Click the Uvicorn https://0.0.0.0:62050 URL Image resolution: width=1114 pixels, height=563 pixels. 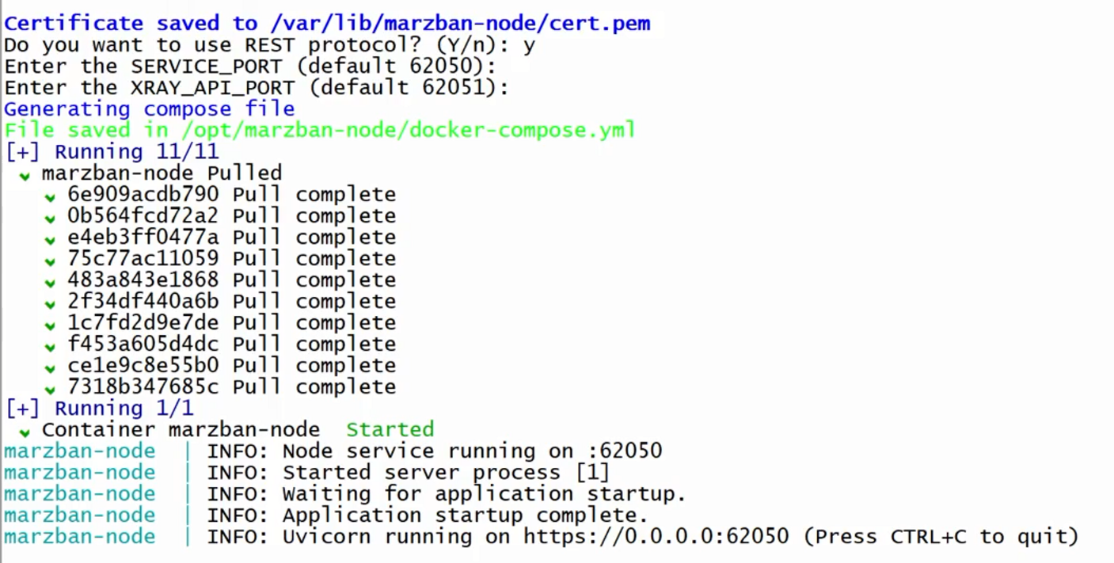coord(656,536)
